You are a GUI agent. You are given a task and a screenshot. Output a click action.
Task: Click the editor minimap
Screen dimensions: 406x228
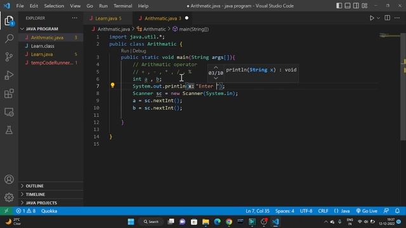click(390, 36)
